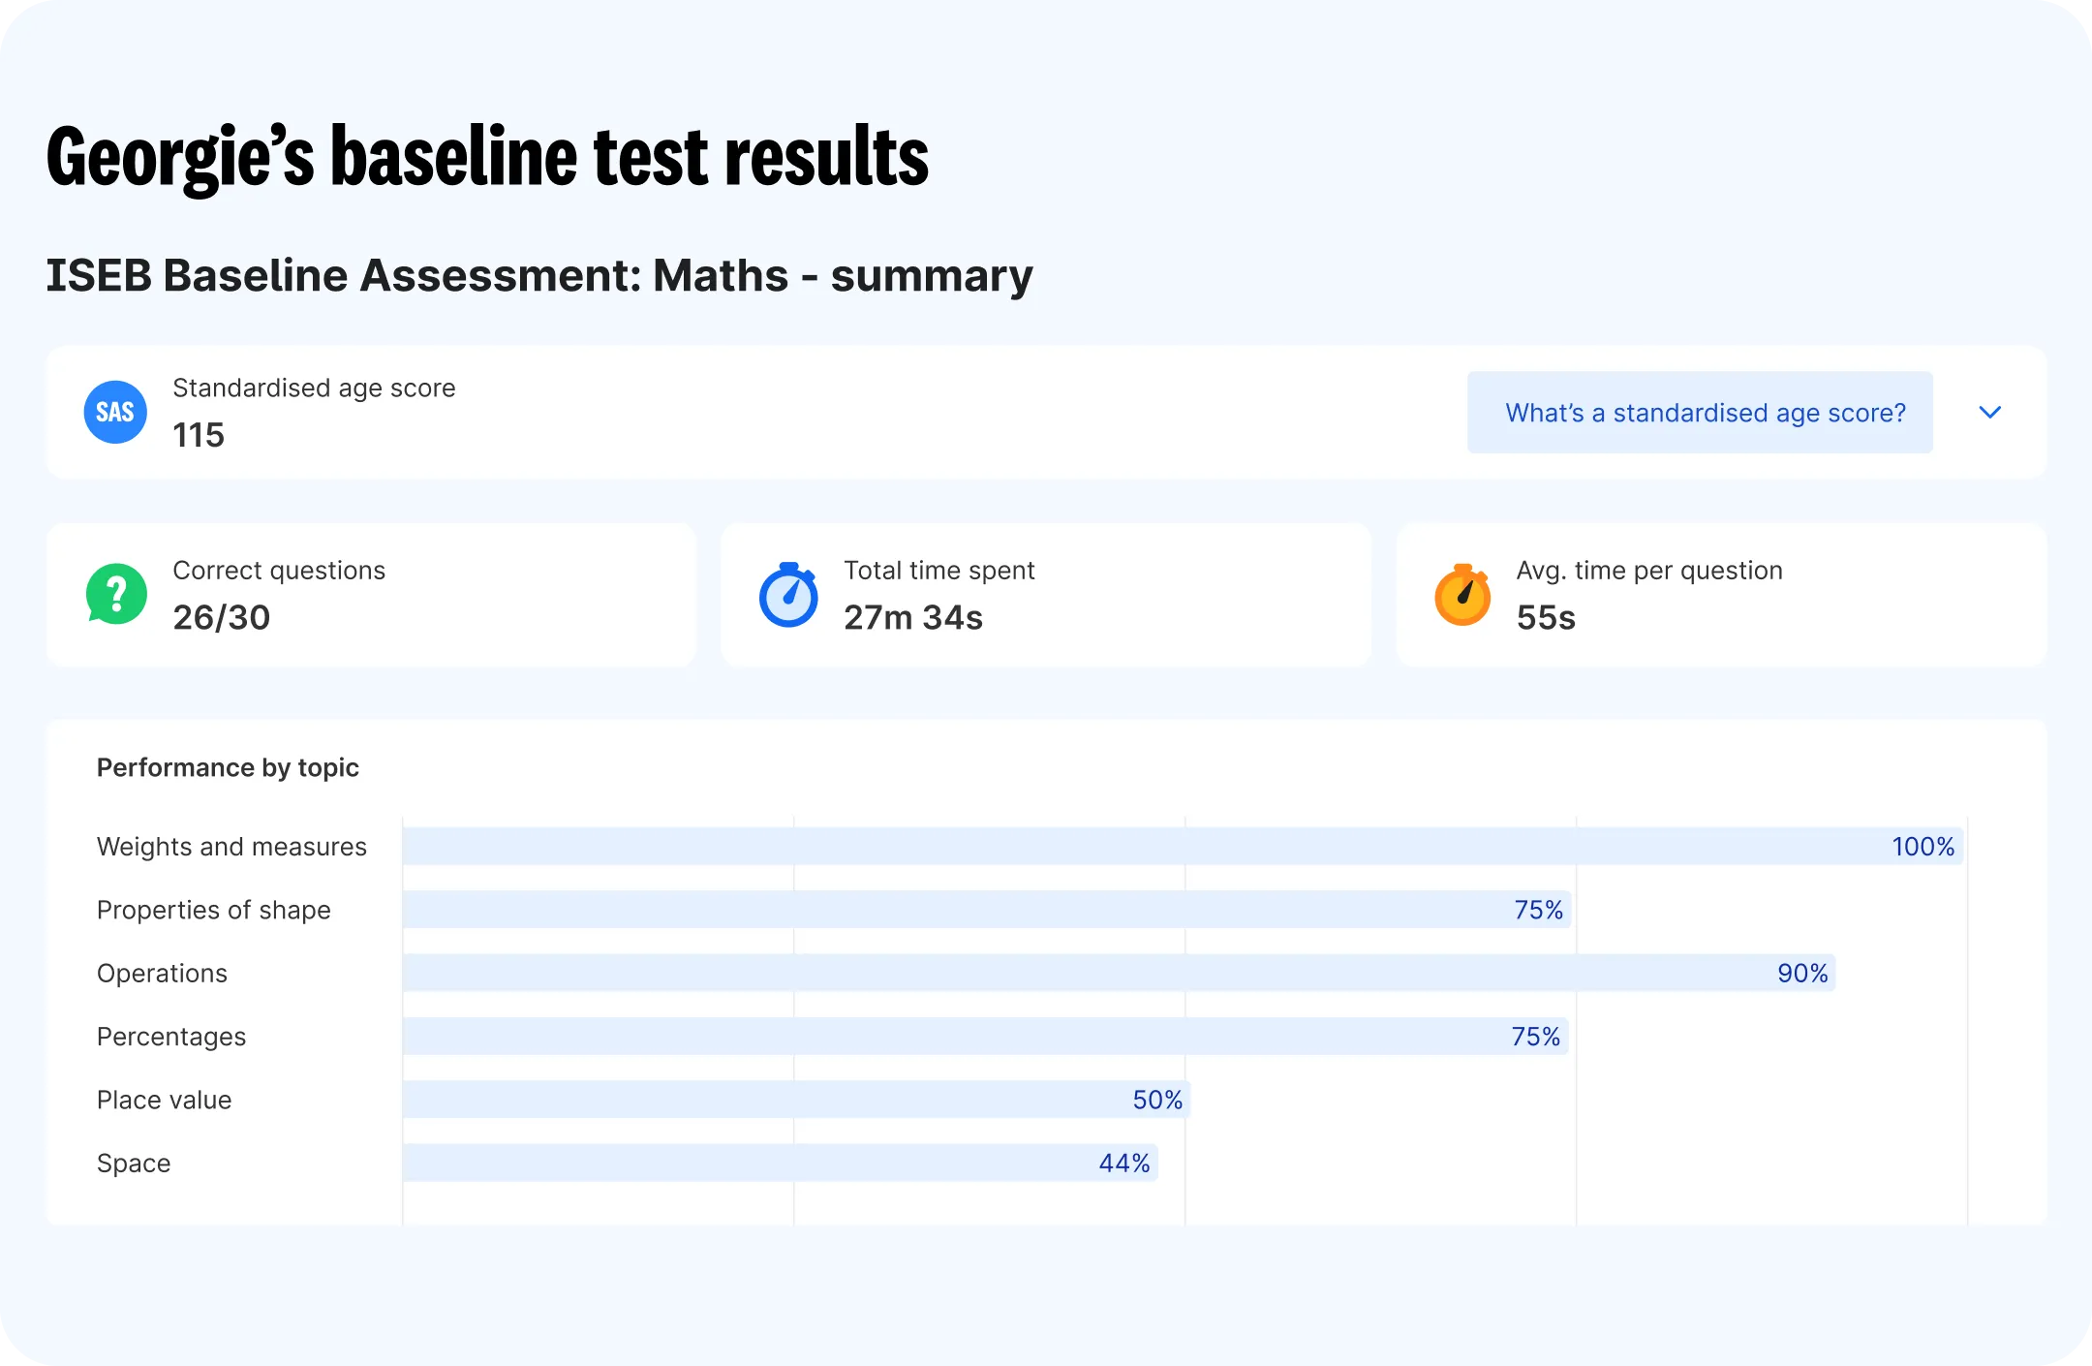Click the orange stopwatch icon
Image resolution: width=2092 pixels, height=1366 pixels.
tap(1462, 595)
